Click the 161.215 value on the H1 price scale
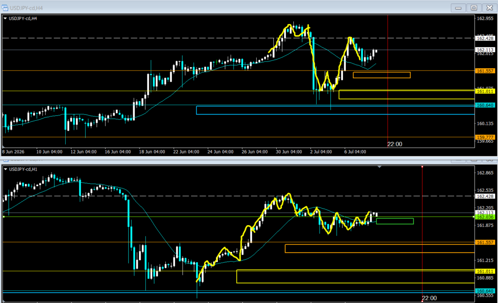Screen dimensions: 498x303 [485, 260]
